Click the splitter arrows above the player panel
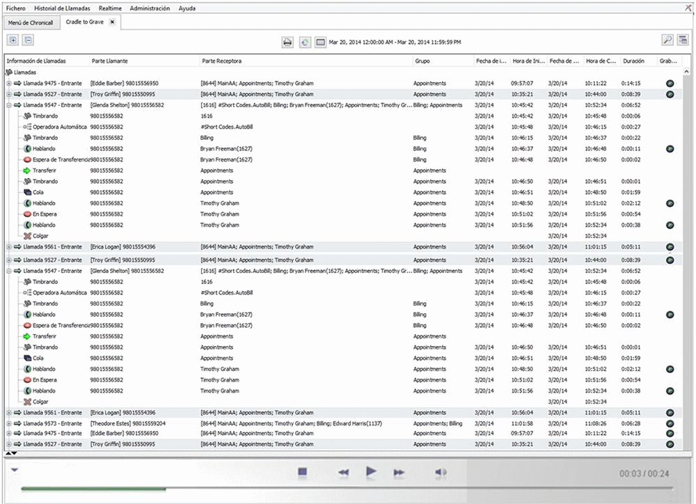Screen dimensions: 696x504 (x=12, y=453)
